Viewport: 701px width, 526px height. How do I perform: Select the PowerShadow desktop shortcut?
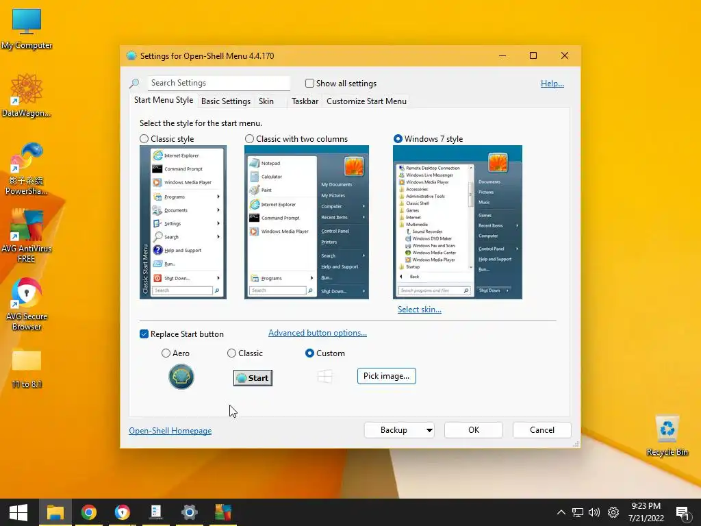27,168
